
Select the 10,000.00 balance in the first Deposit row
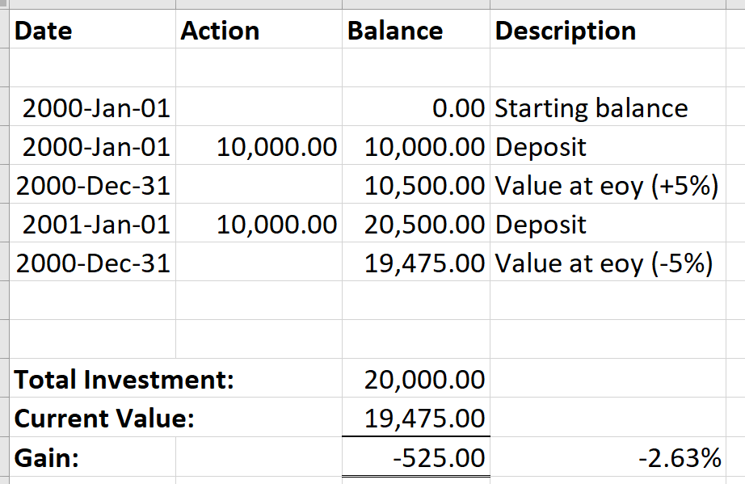(x=416, y=145)
